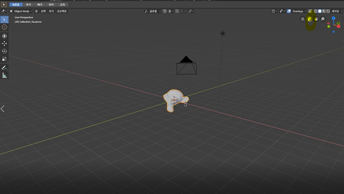Select the light object in viewport
Image resolution: width=344 pixels, height=194 pixels.
click(x=223, y=33)
